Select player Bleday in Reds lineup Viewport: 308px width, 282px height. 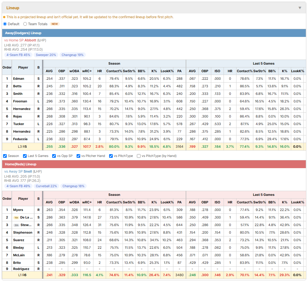(19, 248)
